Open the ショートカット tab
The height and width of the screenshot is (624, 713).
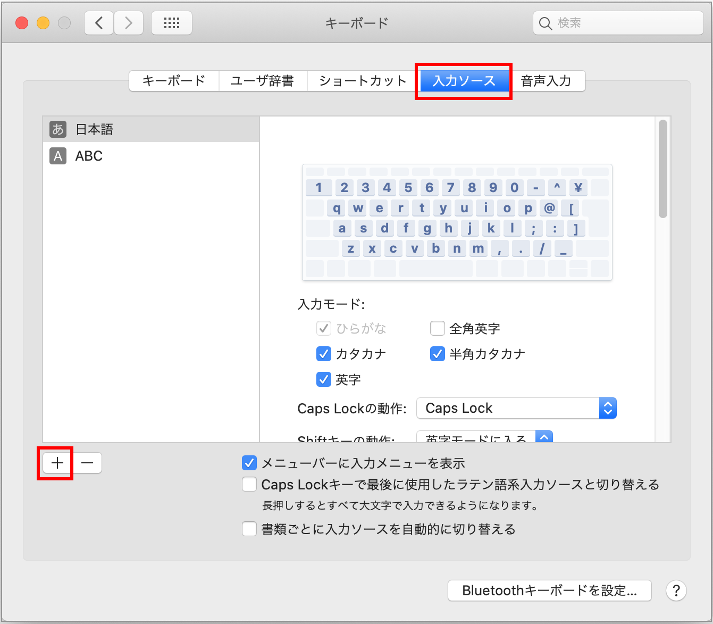coord(363,81)
